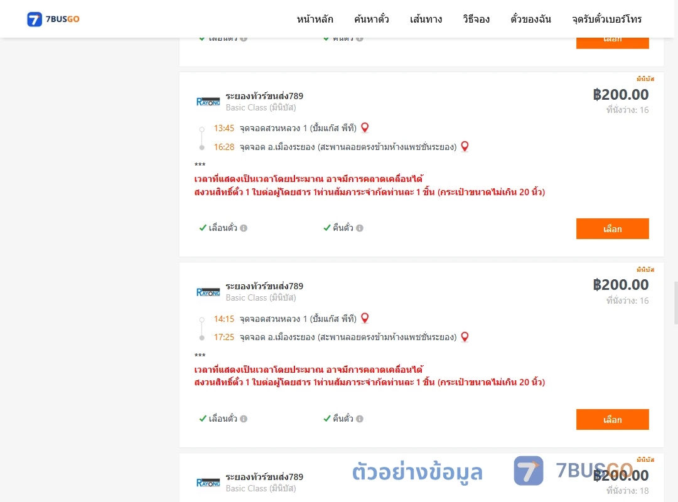Click arrival time 16:28
Screen dimensions: 678x502
pyautogui.click(x=224, y=147)
